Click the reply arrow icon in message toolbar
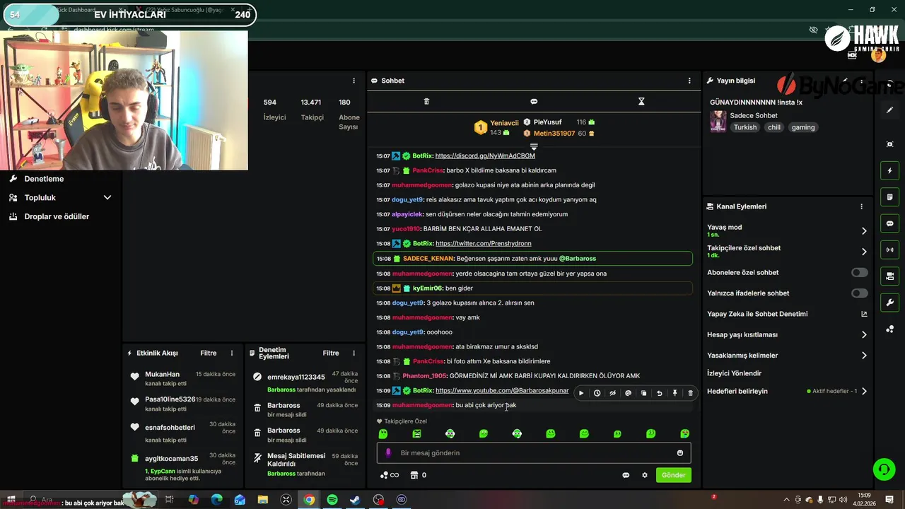Viewport: 905px width, 509px height. pos(659,393)
